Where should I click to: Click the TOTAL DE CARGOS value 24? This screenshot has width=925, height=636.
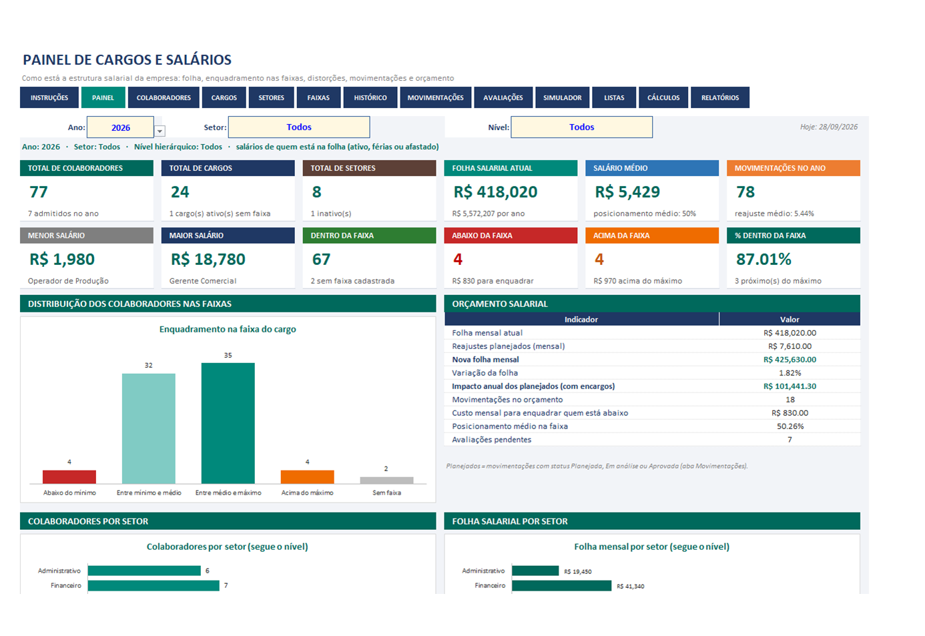(x=180, y=192)
